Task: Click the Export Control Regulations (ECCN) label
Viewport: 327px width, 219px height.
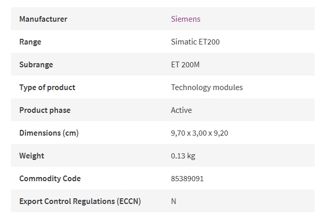Action: [80, 201]
